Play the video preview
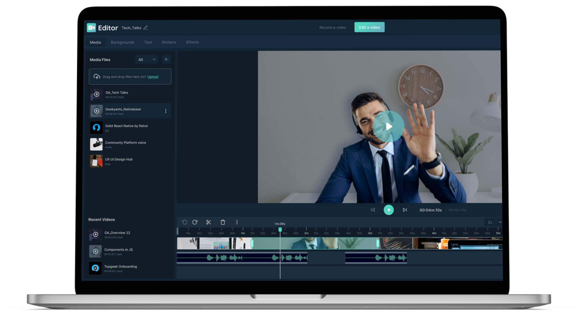This screenshot has height=333, width=576. click(389, 126)
